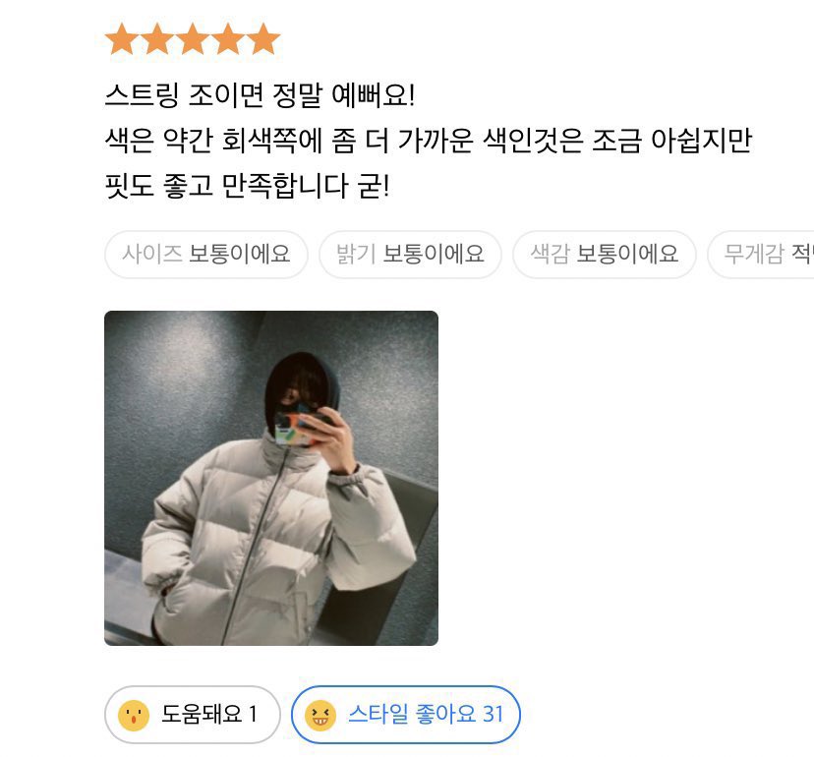Click the first orange rating star
Viewport: 814px width, 757px height.
122,39
